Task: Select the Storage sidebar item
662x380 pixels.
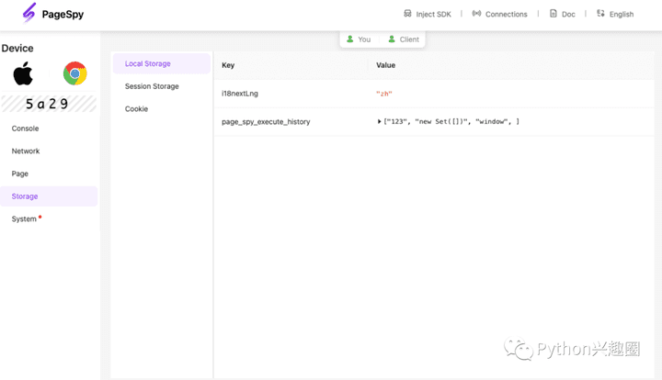Action: (x=25, y=196)
